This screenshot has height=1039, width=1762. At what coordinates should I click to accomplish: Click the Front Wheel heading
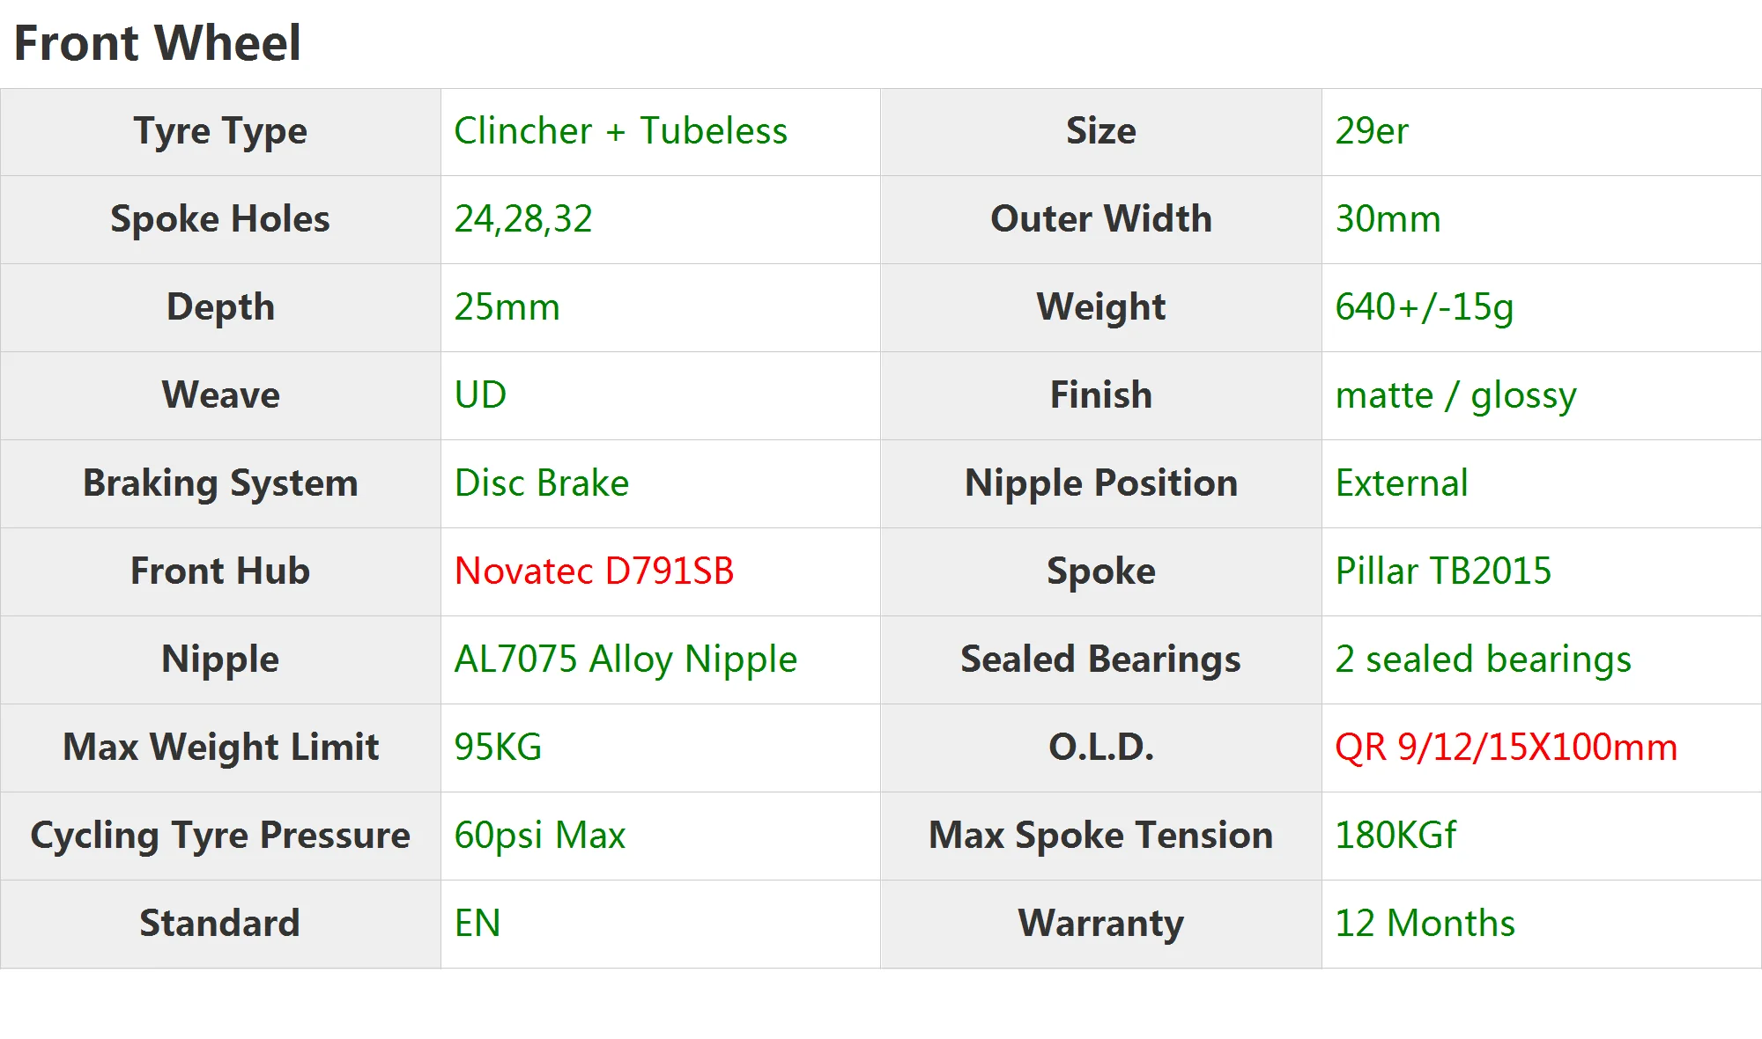(x=158, y=43)
